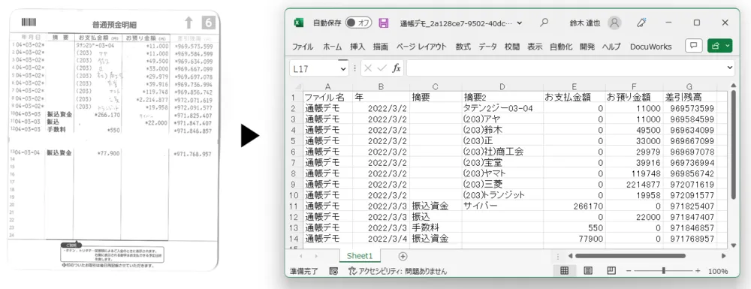Click cell containing サイバー
The height and width of the screenshot is (289, 751).
tap(502, 206)
